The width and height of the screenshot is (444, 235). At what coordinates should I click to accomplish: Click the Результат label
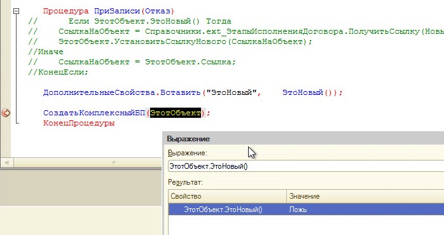pyautogui.click(x=186, y=182)
